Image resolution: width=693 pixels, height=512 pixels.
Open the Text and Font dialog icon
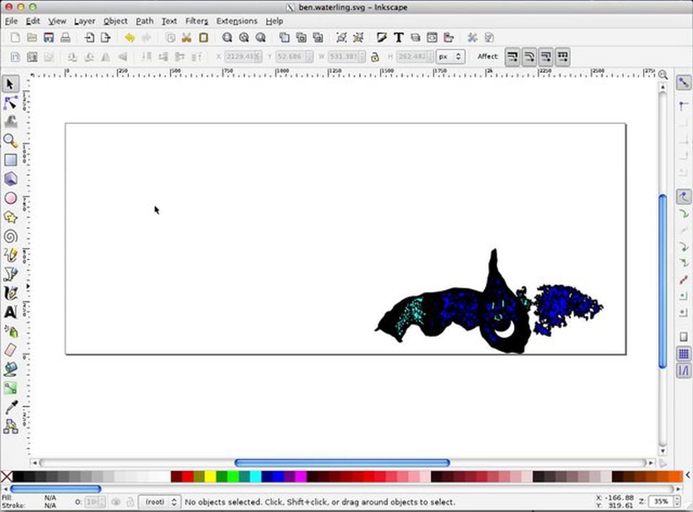tap(398, 37)
